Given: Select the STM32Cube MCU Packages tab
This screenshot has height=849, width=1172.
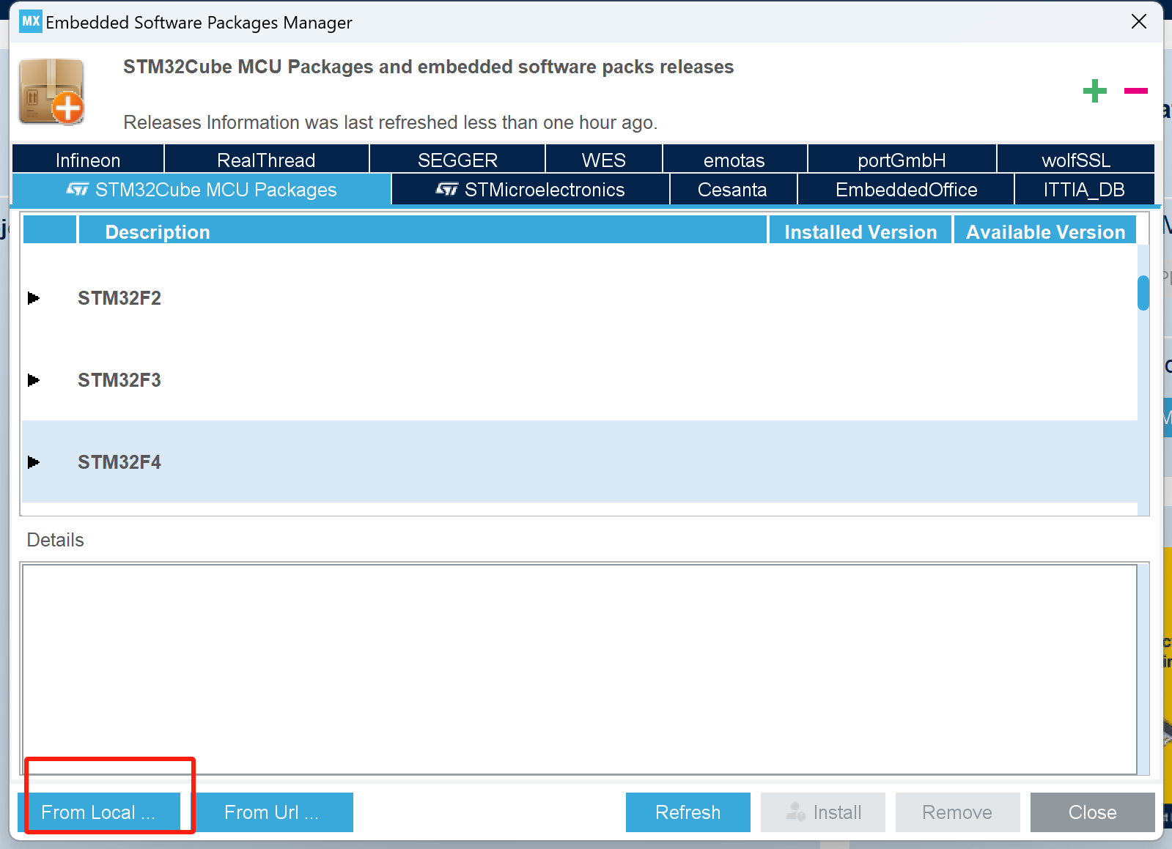Looking at the screenshot, I should (202, 190).
